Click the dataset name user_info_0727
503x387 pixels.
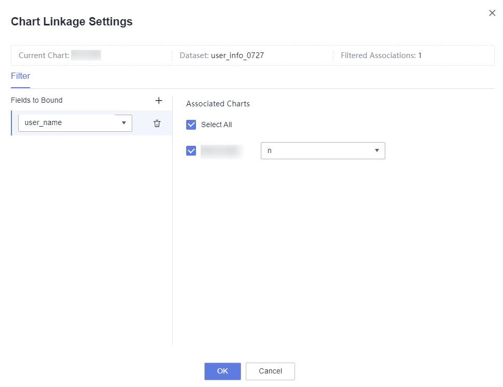pyautogui.click(x=237, y=56)
